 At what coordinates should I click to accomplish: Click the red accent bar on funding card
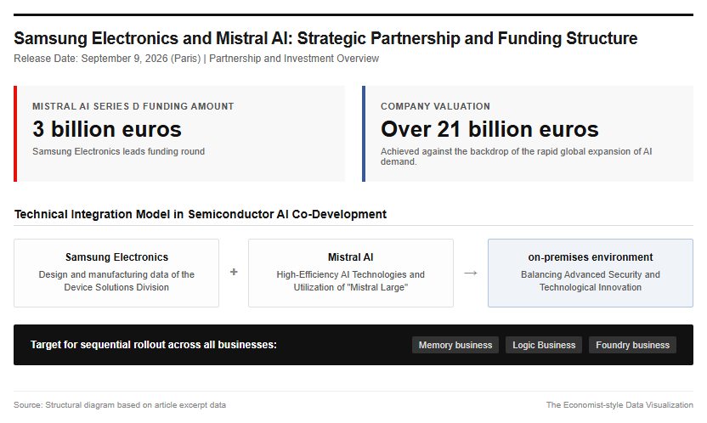point(15,134)
